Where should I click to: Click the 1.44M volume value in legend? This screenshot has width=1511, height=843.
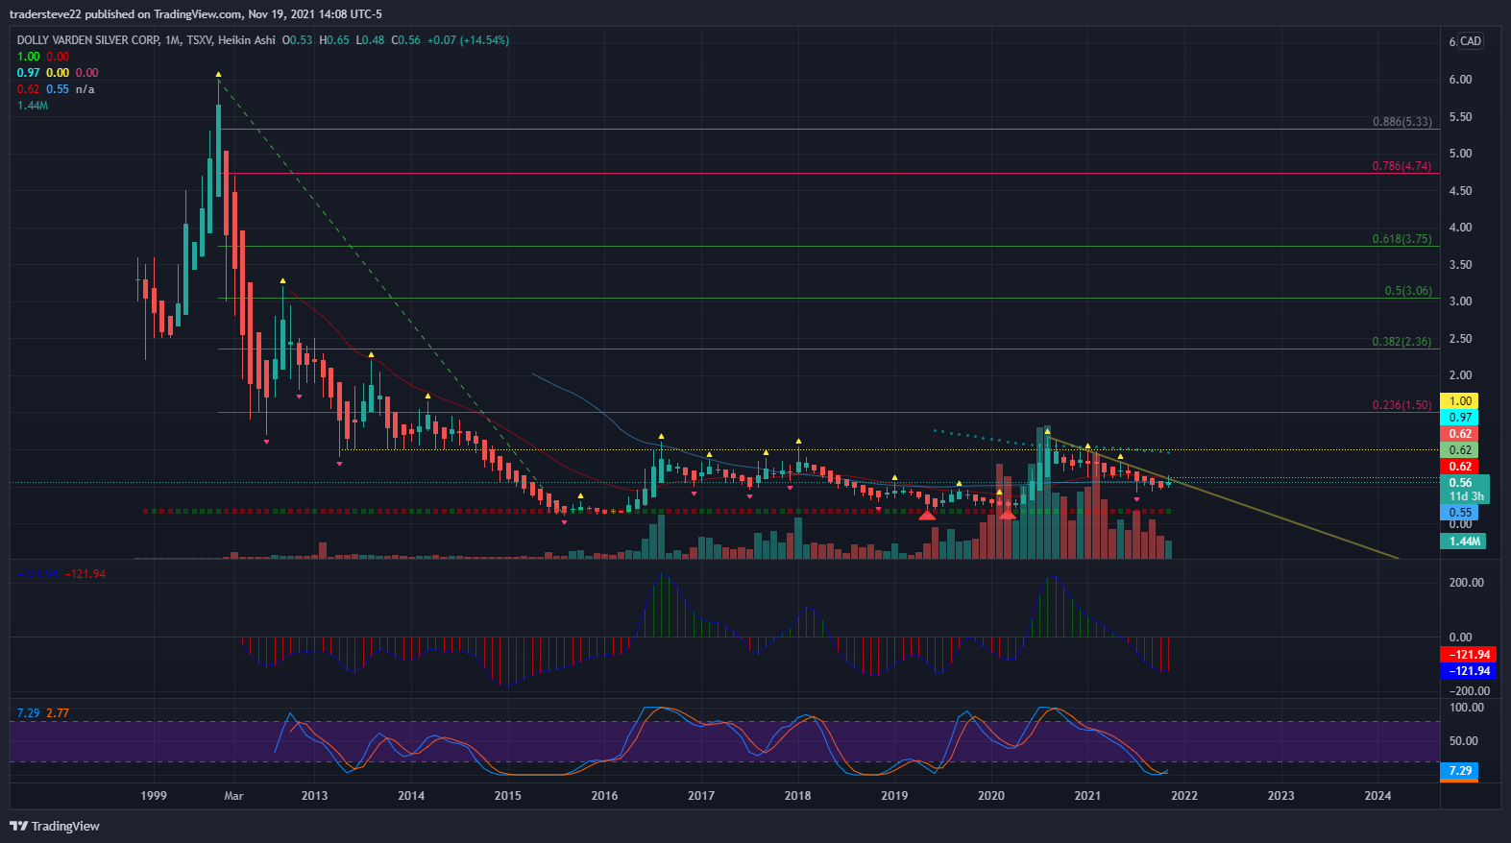pyautogui.click(x=33, y=106)
